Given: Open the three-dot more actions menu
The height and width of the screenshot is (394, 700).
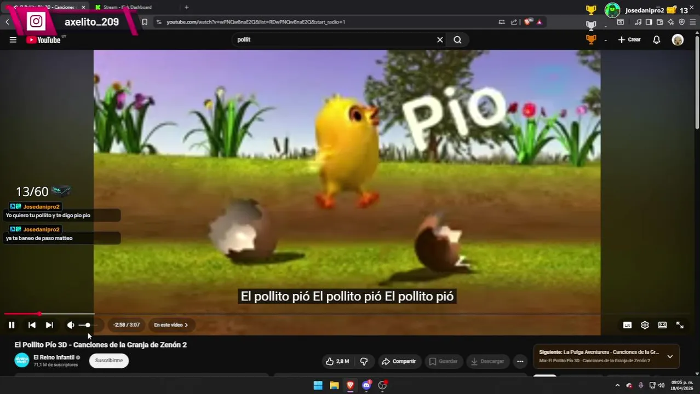Looking at the screenshot, I should coord(520,361).
